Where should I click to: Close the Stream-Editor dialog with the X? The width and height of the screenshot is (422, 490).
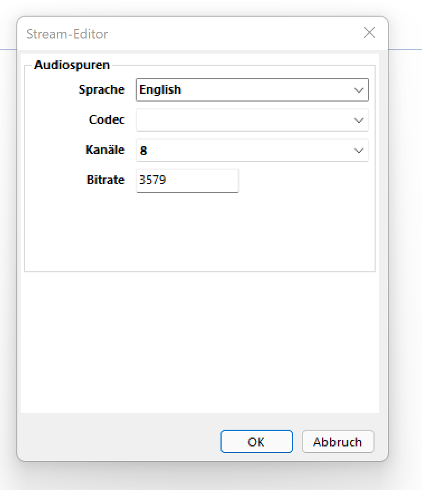369,32
